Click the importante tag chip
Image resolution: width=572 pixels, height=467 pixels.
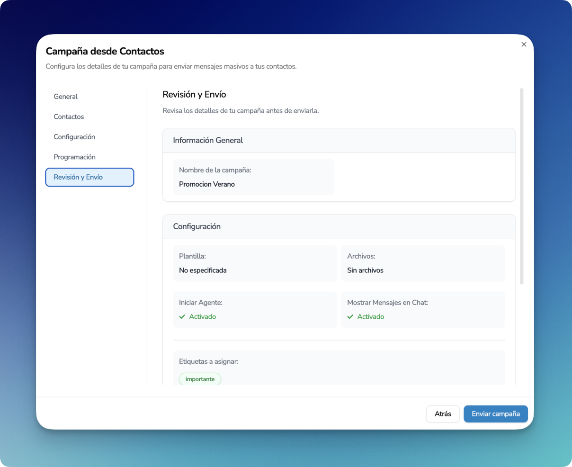point(200,379)
